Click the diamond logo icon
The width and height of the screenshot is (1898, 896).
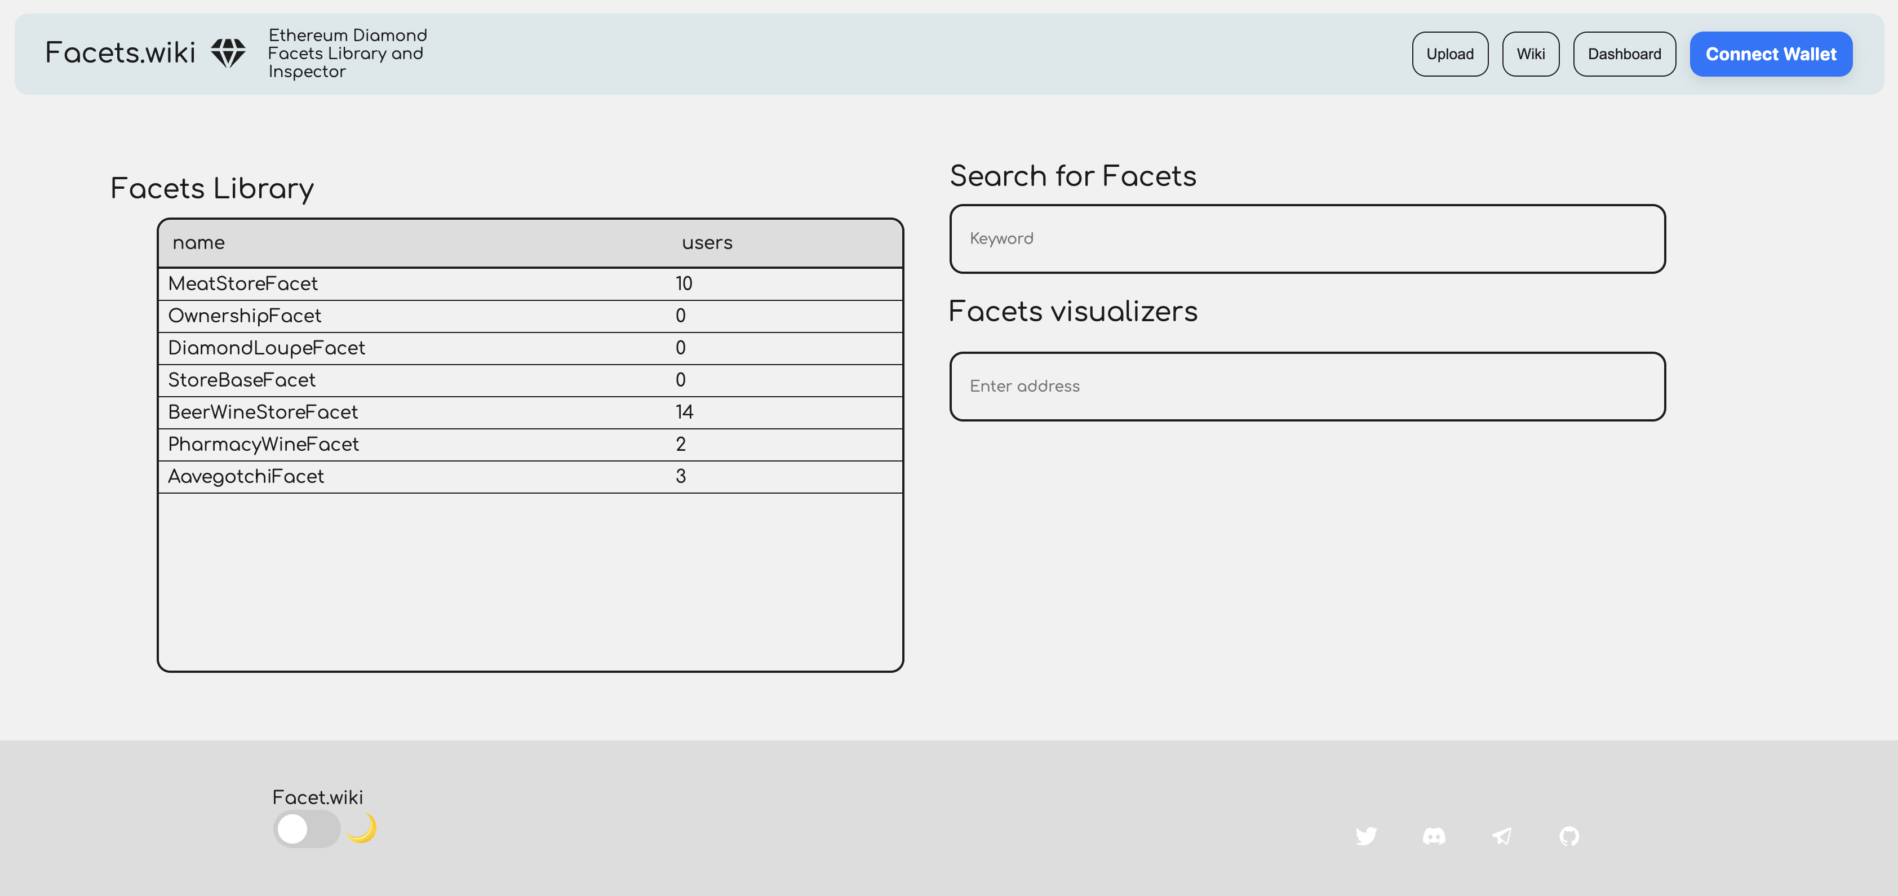(x=228, y=53)
